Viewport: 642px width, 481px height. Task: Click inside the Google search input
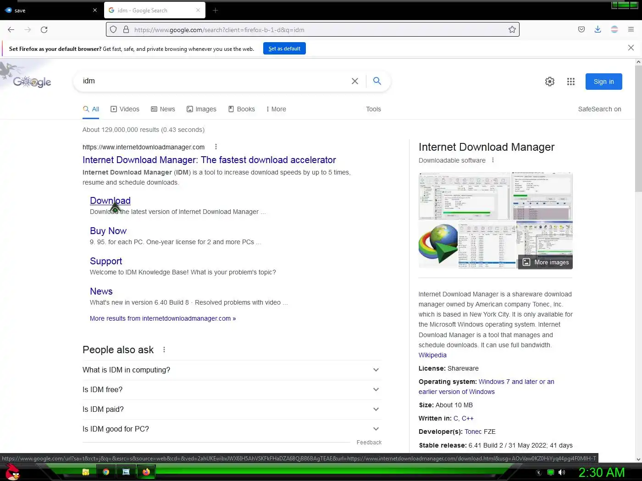tap(213, 81)
